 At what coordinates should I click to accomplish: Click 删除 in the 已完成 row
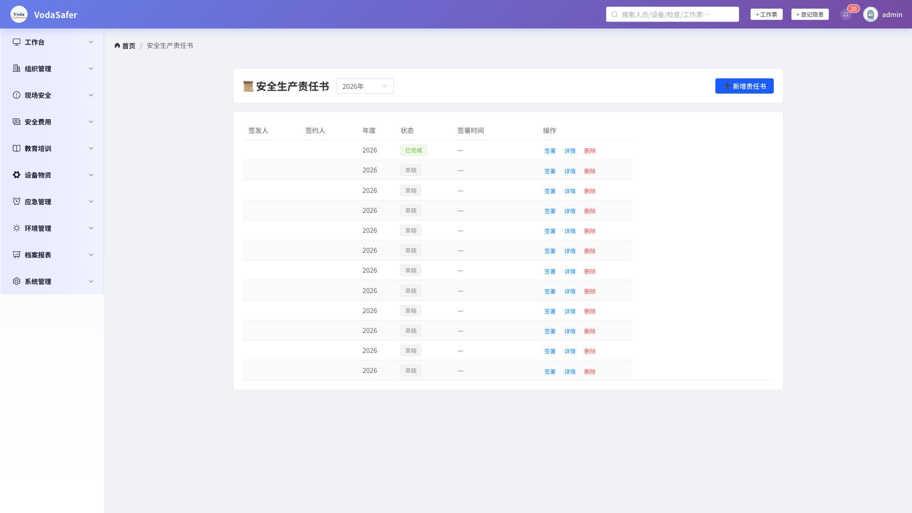(589, 151)
